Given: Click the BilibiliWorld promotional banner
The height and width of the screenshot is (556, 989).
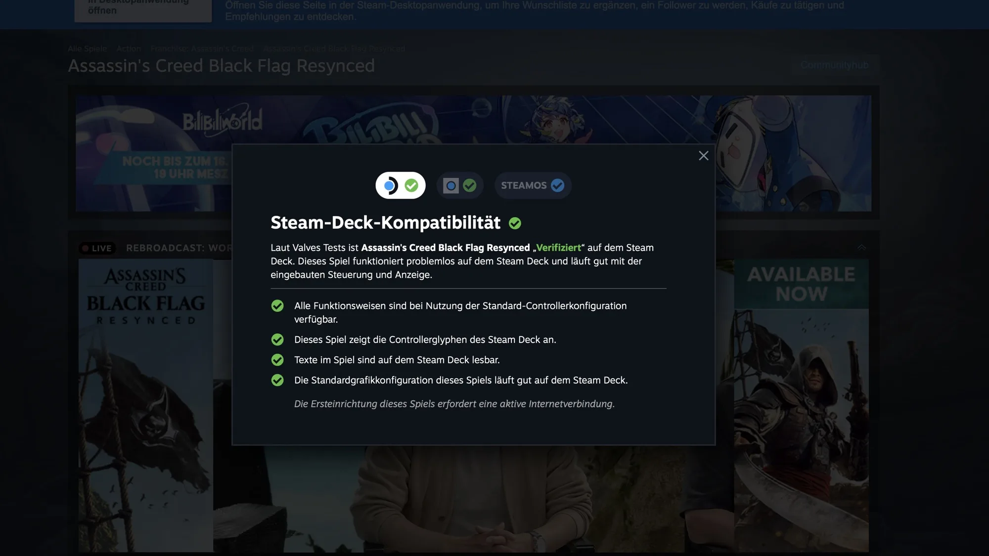Looking at the screenshot, I should pyautogui.click(x=153, y=153).
